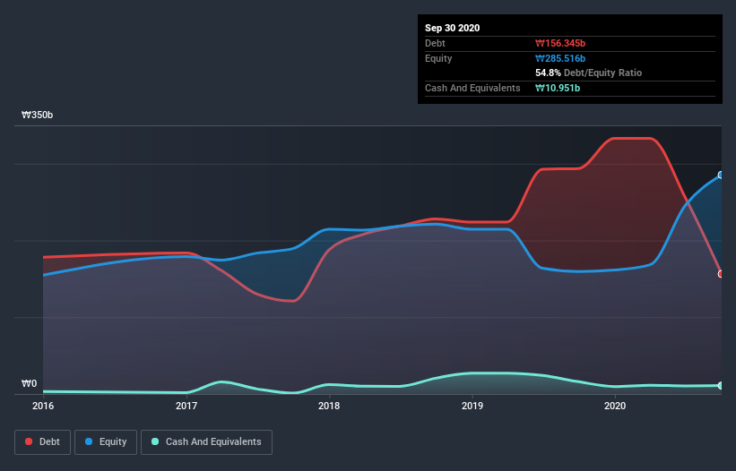Click the ₩156.345b debt value

click(x=560, y=43)
